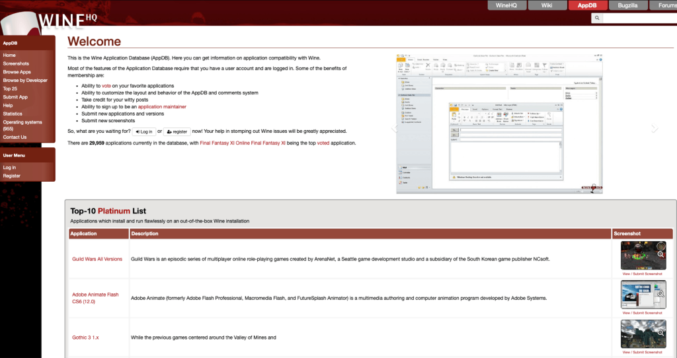Click the Application column header

[99, 234]
